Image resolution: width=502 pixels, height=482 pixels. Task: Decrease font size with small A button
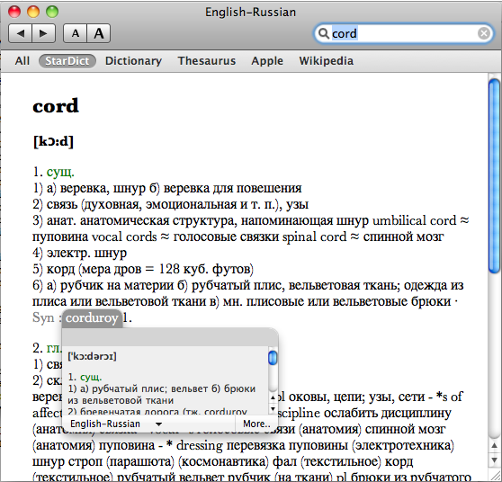point(76,33)
